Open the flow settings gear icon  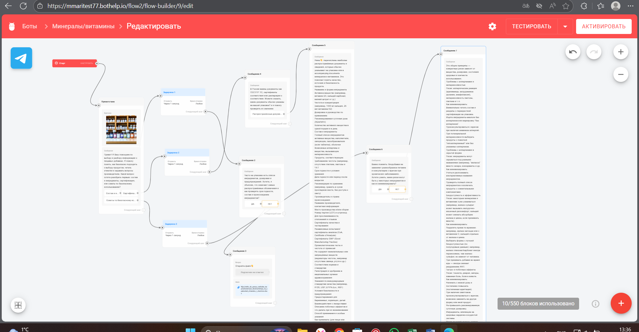click(x=493, y=26)
